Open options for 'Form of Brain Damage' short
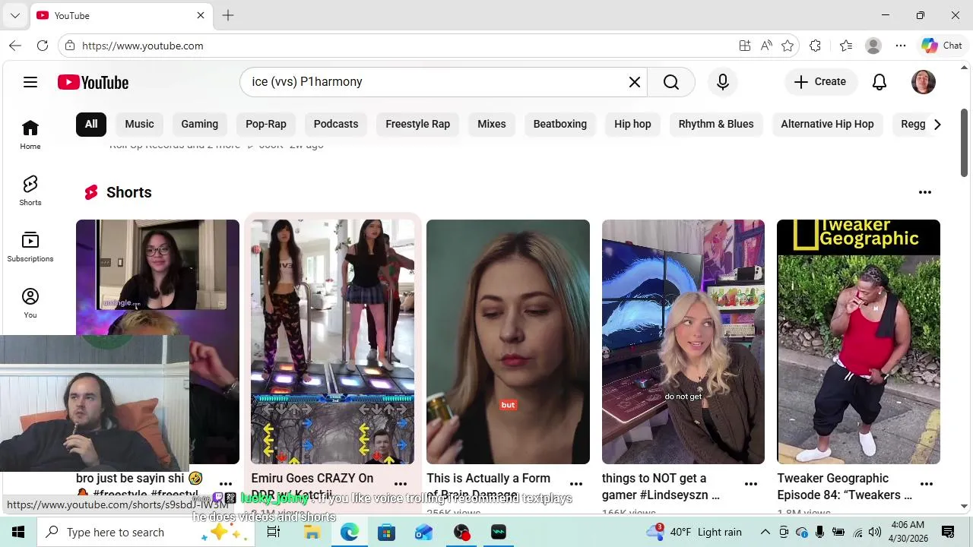Viewport: 973px width, 547px height. coord(576,484)
